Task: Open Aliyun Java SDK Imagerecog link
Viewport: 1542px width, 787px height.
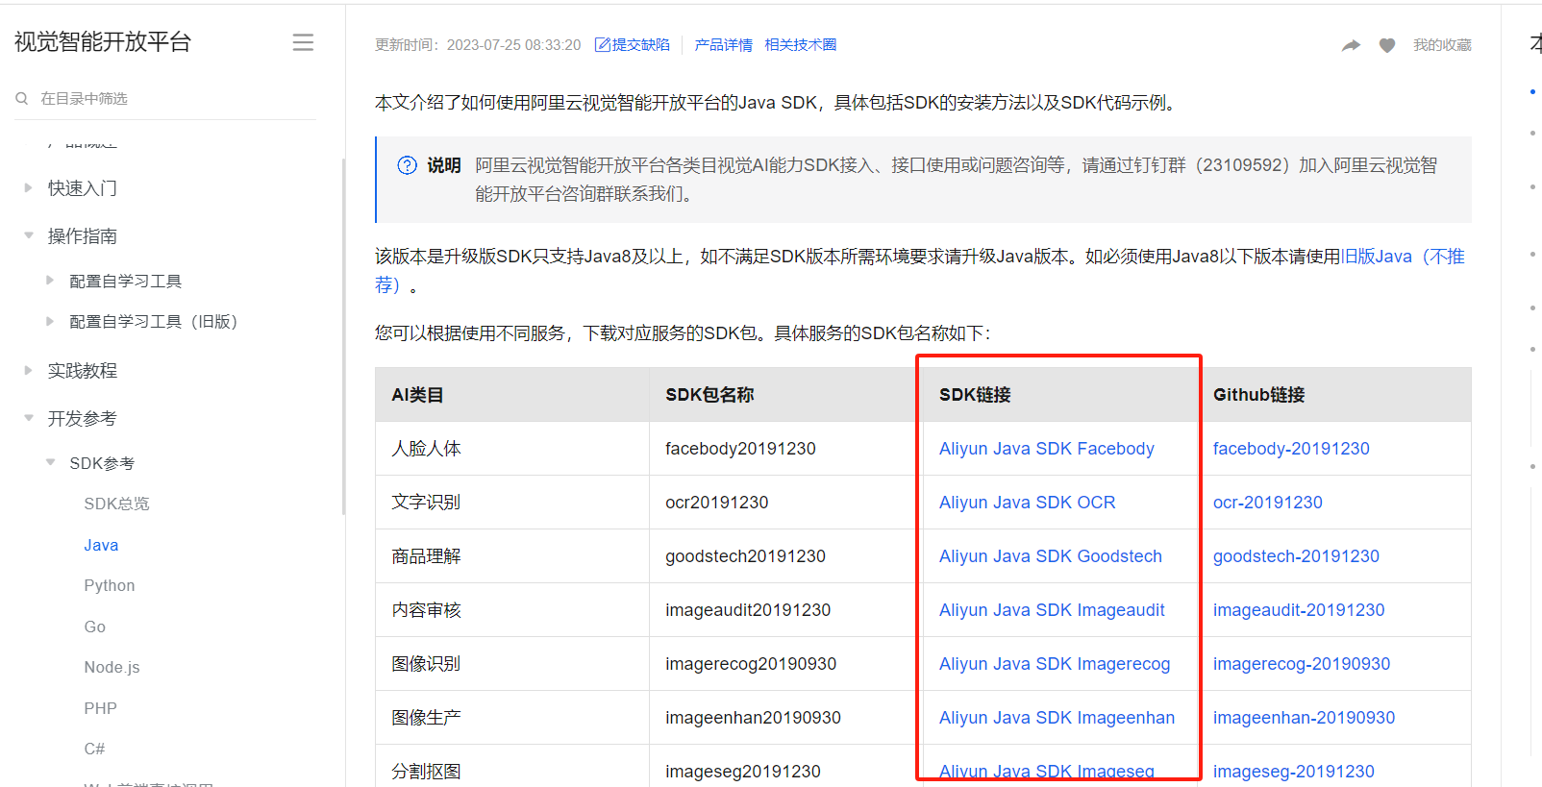Action: 1055,664
